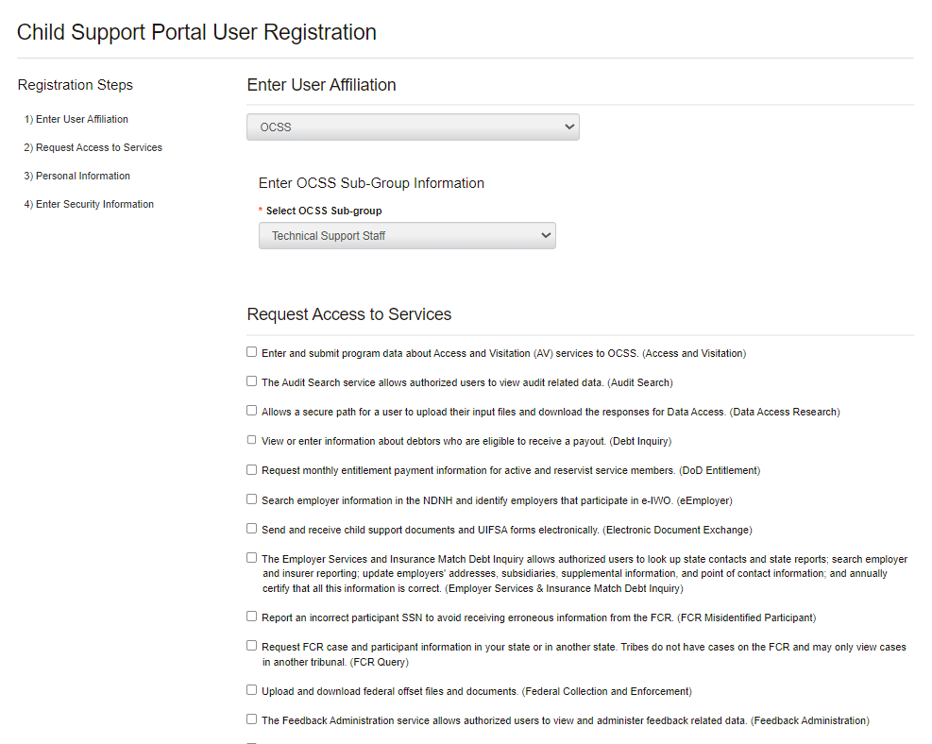Go to Request Access to Services step
Image resolution: width=932 pixels, height=744 pixels.
coord(93,147)
